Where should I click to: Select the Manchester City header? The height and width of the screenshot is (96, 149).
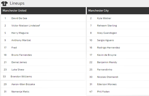click(118, 10)
